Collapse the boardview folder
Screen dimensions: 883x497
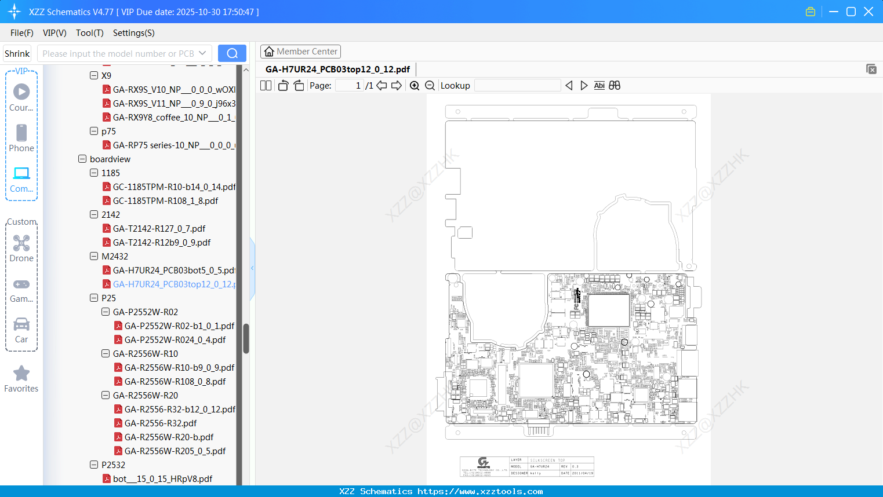point(82,159)
